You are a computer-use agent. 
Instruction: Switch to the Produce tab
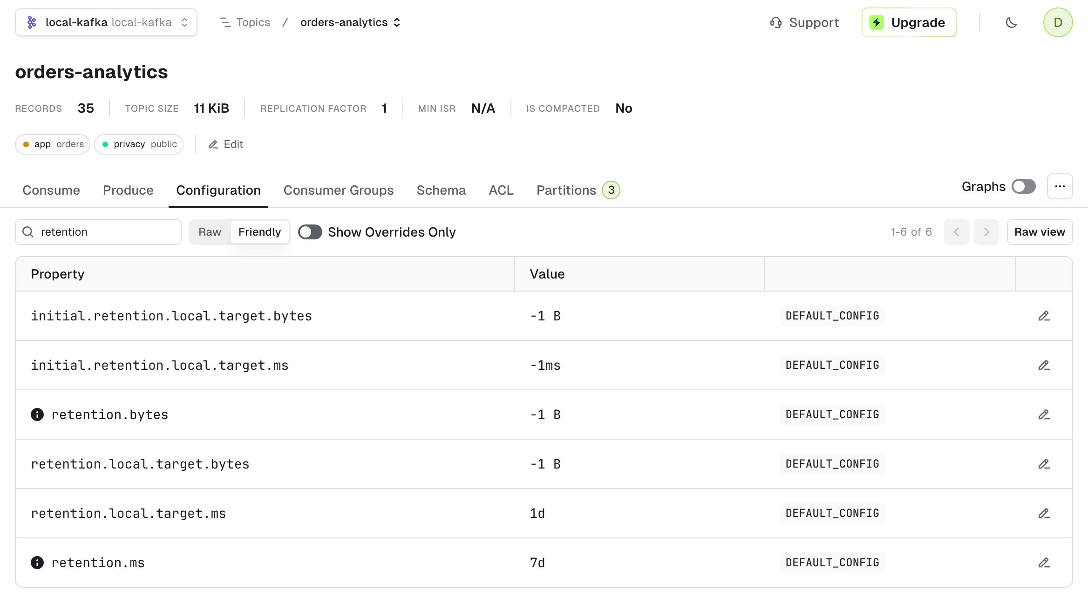pos(128,190)
